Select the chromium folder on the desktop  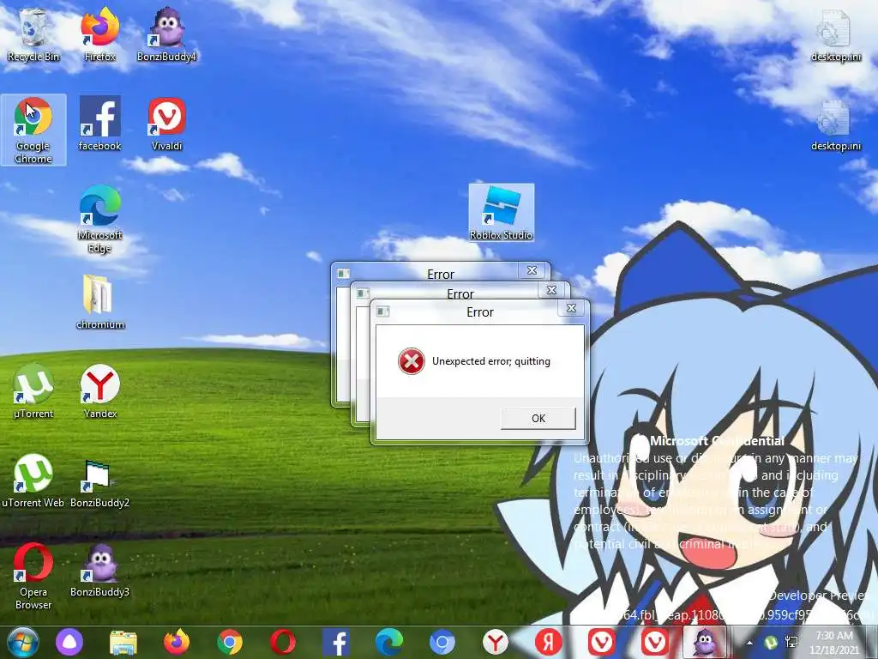click(99, 303)
